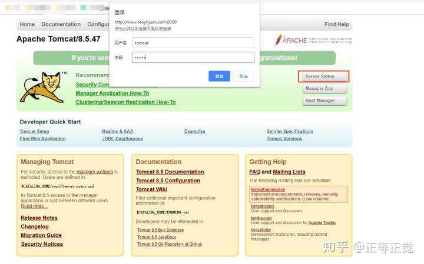Click $CATALINA_HOME/RUNNING.txt path text
This screenshot has height=264, width=424.
(x=163, y=212)
